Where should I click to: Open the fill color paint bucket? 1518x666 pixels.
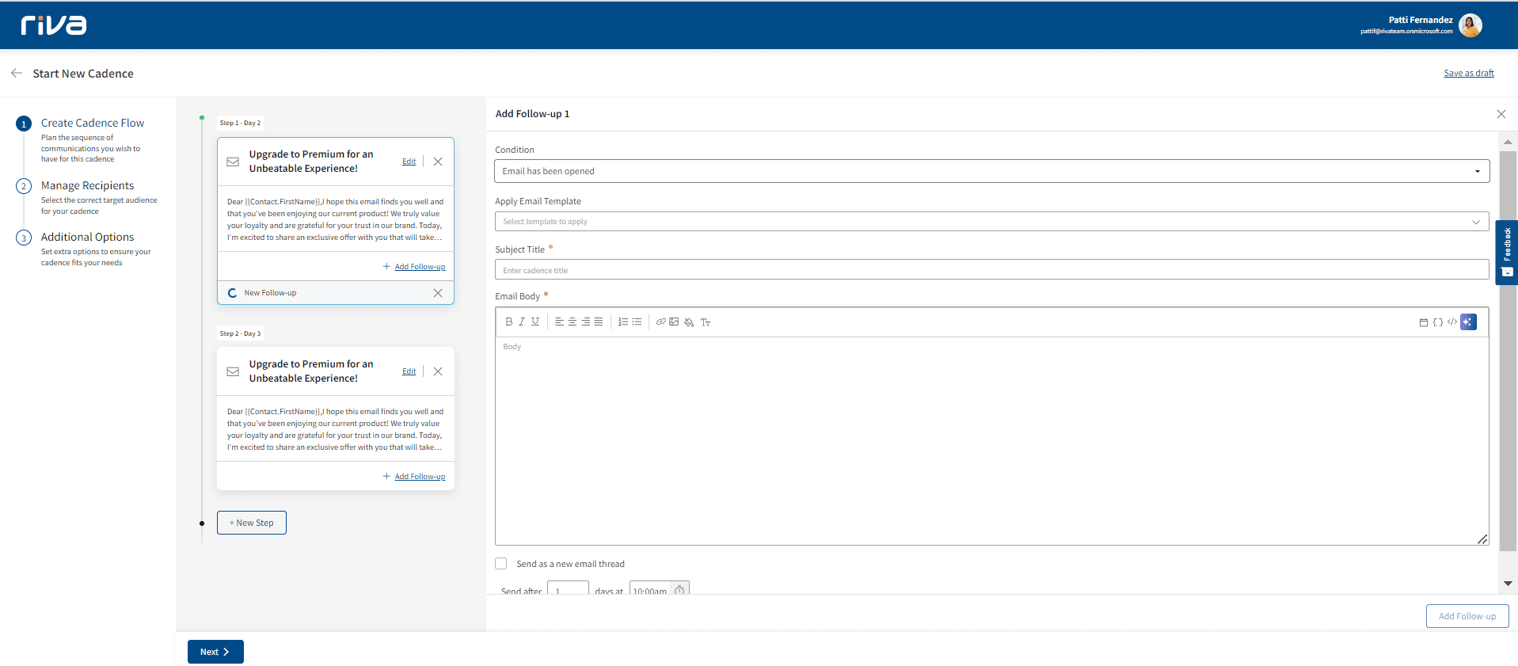click(689, 322)
